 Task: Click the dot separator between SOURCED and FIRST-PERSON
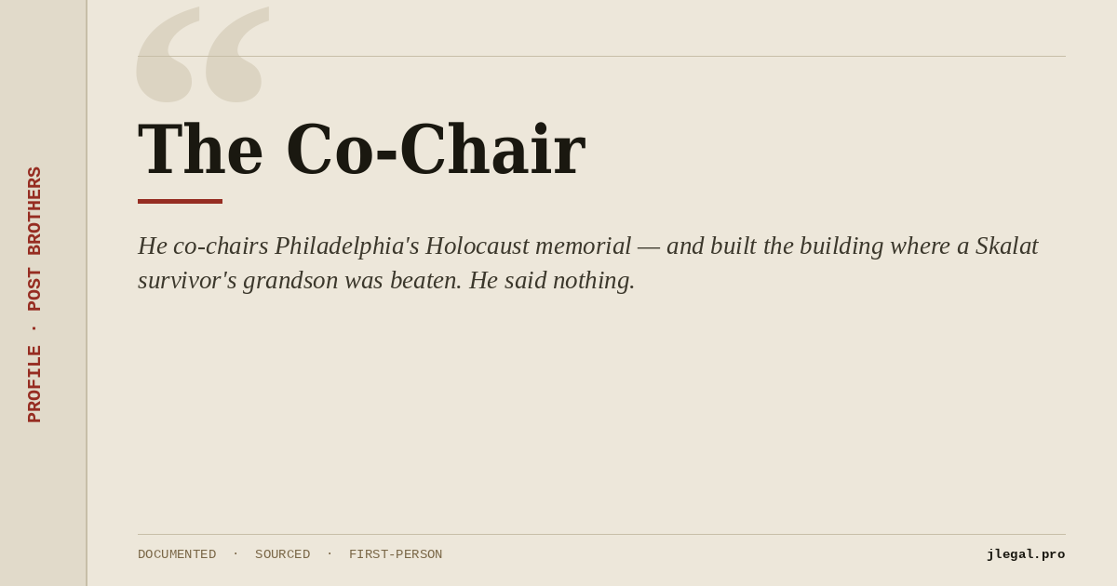[x=330, y=553]
